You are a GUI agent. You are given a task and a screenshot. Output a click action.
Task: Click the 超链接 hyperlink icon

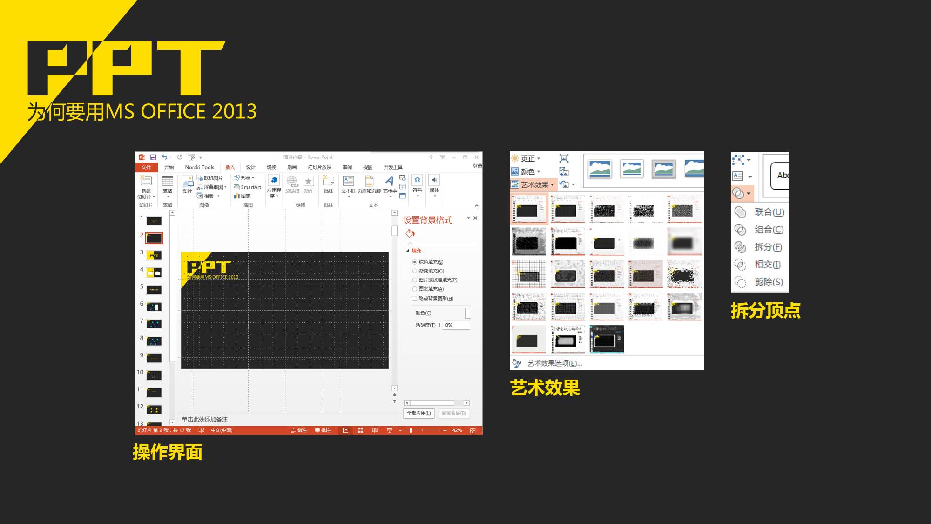coord(292,184)
